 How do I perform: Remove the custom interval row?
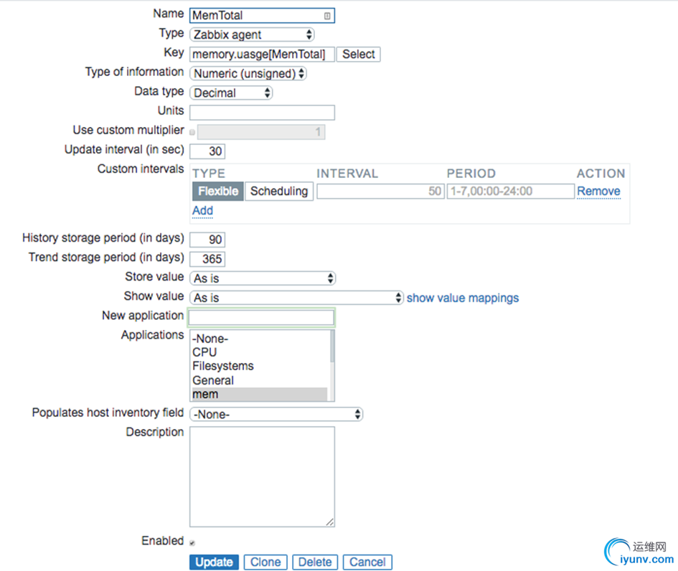click(x=598, y=191)
